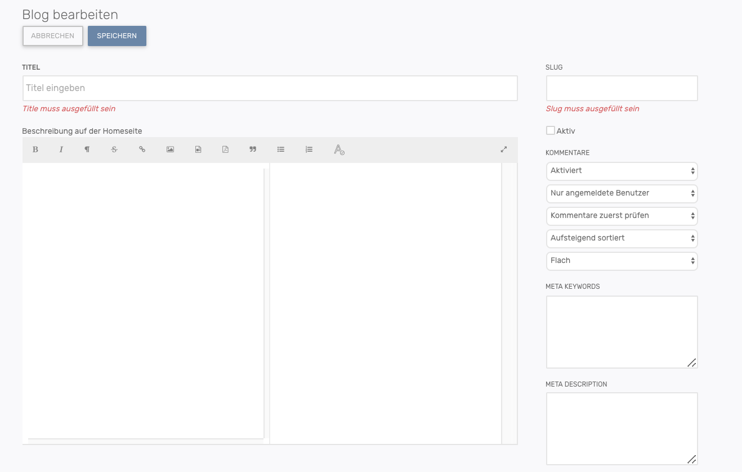This screenshot has width=742, height=472.
Task: Click the paragraph format icon
Action: point(87,149)
